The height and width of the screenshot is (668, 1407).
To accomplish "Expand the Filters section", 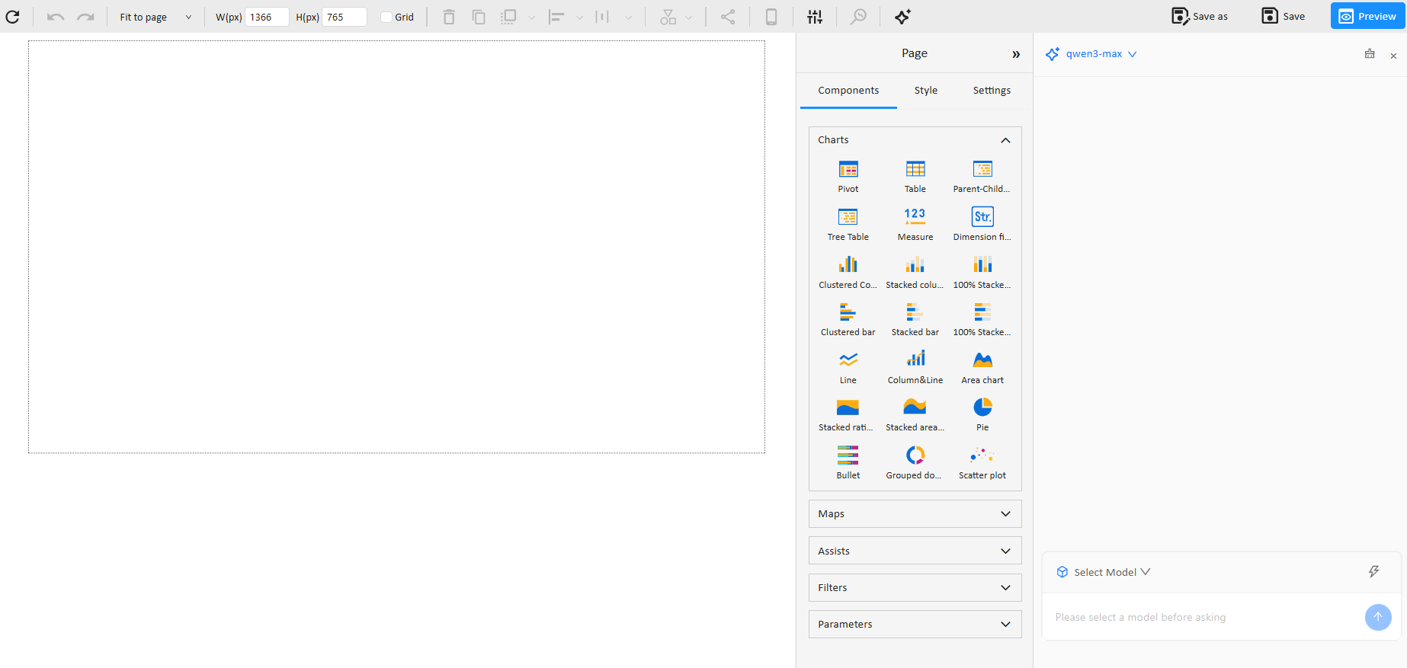I will [915, 588].
